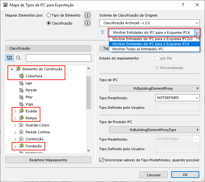Click the warning mapping icon for Cobertura
The height and width of the screenshot is (182, 205).
click(x=21, y=76)
